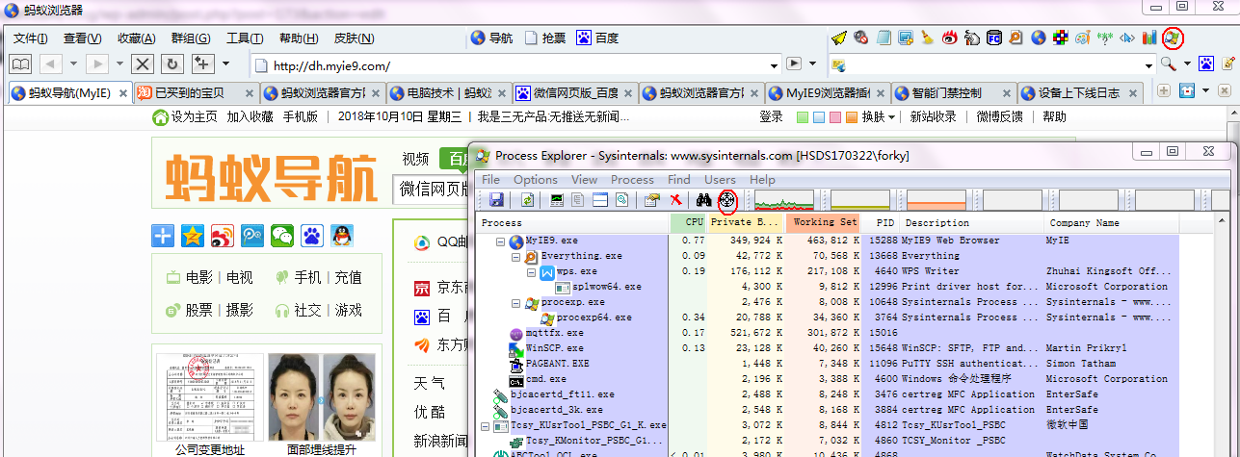Click the 设为主页 link on page

[194, 116]
